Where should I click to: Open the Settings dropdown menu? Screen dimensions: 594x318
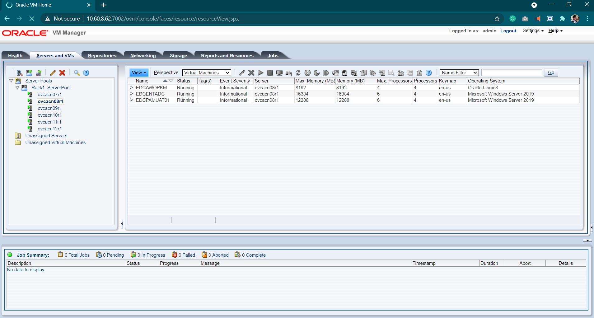point(533,30)
